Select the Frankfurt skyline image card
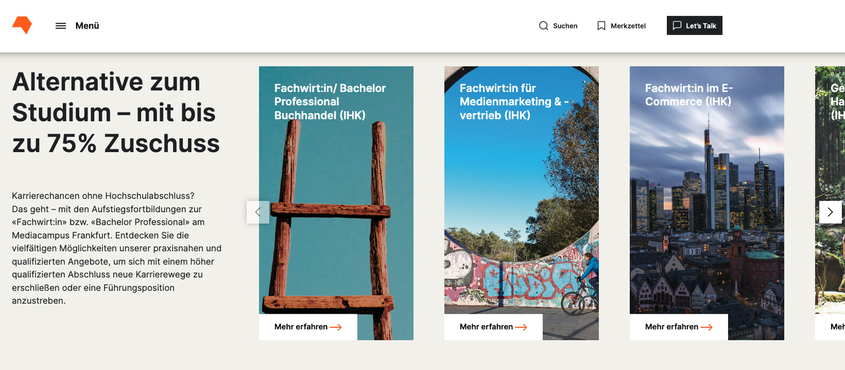 (707, 214)
